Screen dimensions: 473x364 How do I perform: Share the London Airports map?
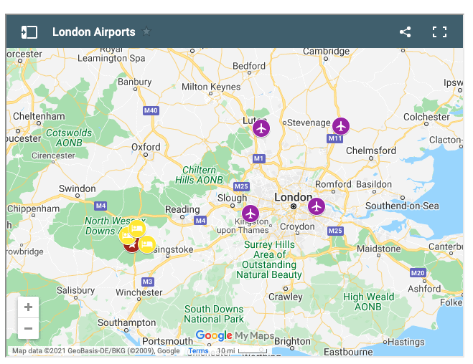[x=406, y=32]
